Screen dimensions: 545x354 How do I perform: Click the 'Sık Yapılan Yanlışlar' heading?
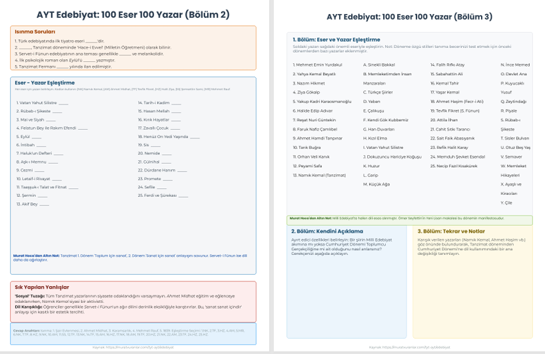coord(41,287)
